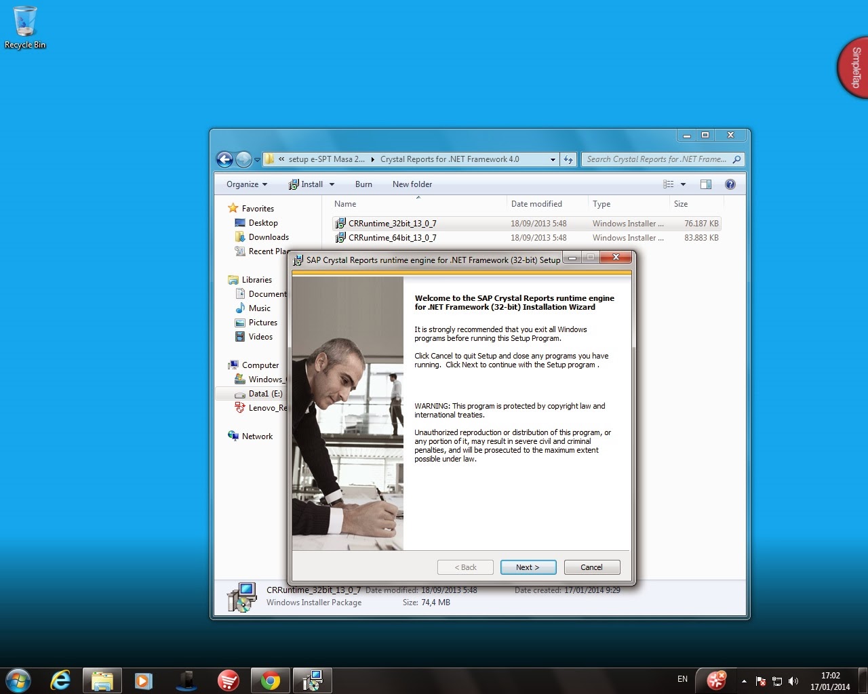Sort by Date modified column
This screenshot has height=694, width=868.
[x=547, y=204]
